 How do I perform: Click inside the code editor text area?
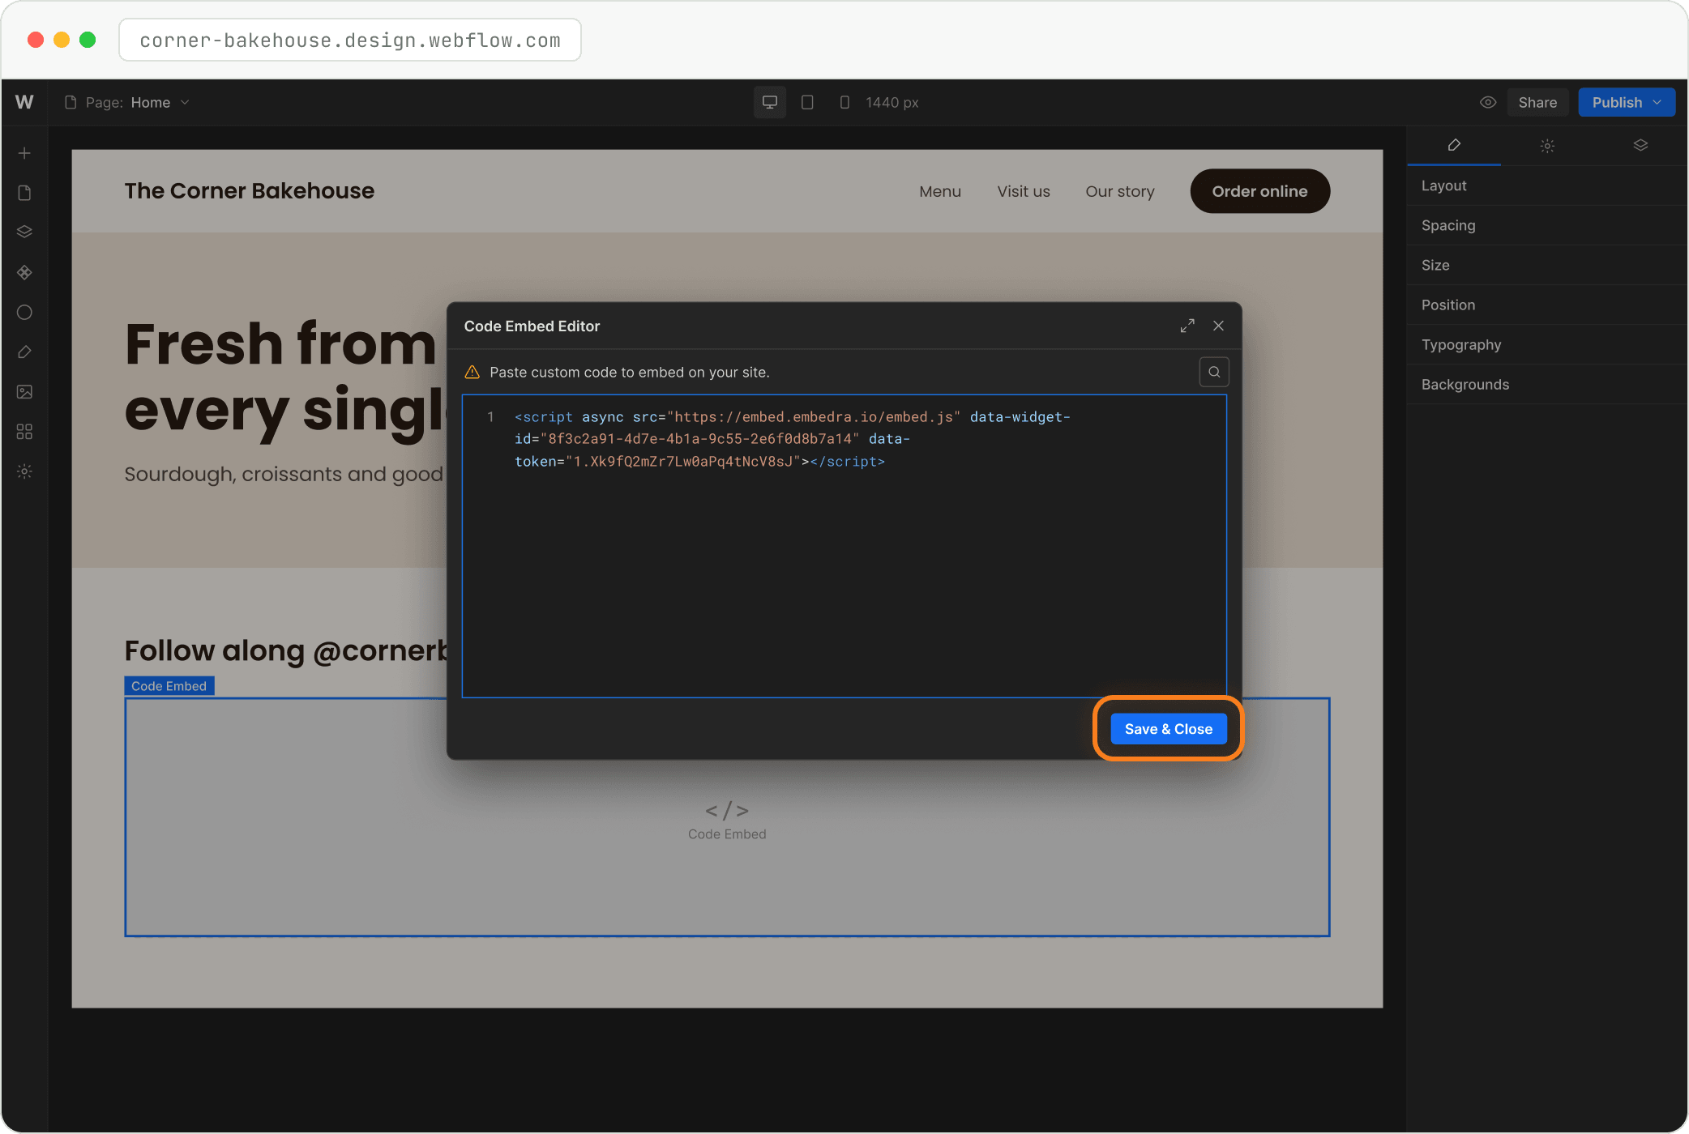coord(844,546)
